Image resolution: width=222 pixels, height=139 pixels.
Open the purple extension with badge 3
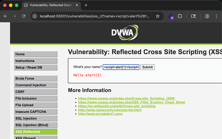point(171,17)
